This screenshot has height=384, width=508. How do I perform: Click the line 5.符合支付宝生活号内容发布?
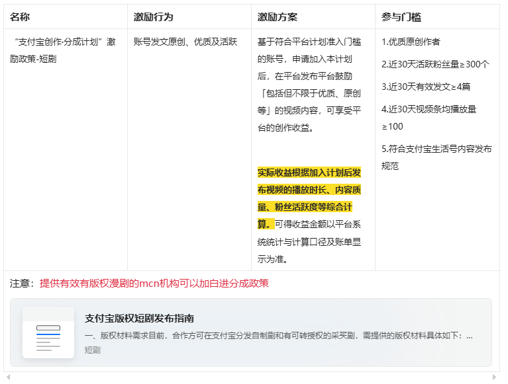click(436, 149)
